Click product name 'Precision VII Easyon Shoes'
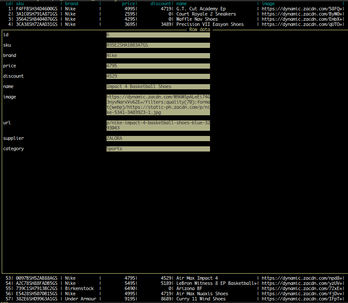Viewport: 348px width, 303px height. [210, 24]
